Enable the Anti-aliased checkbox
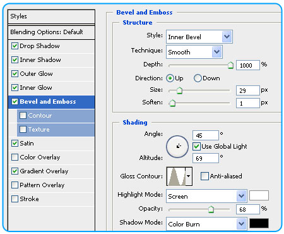The height and width of the screenshot is (234, 284). [x=204, y=176]
